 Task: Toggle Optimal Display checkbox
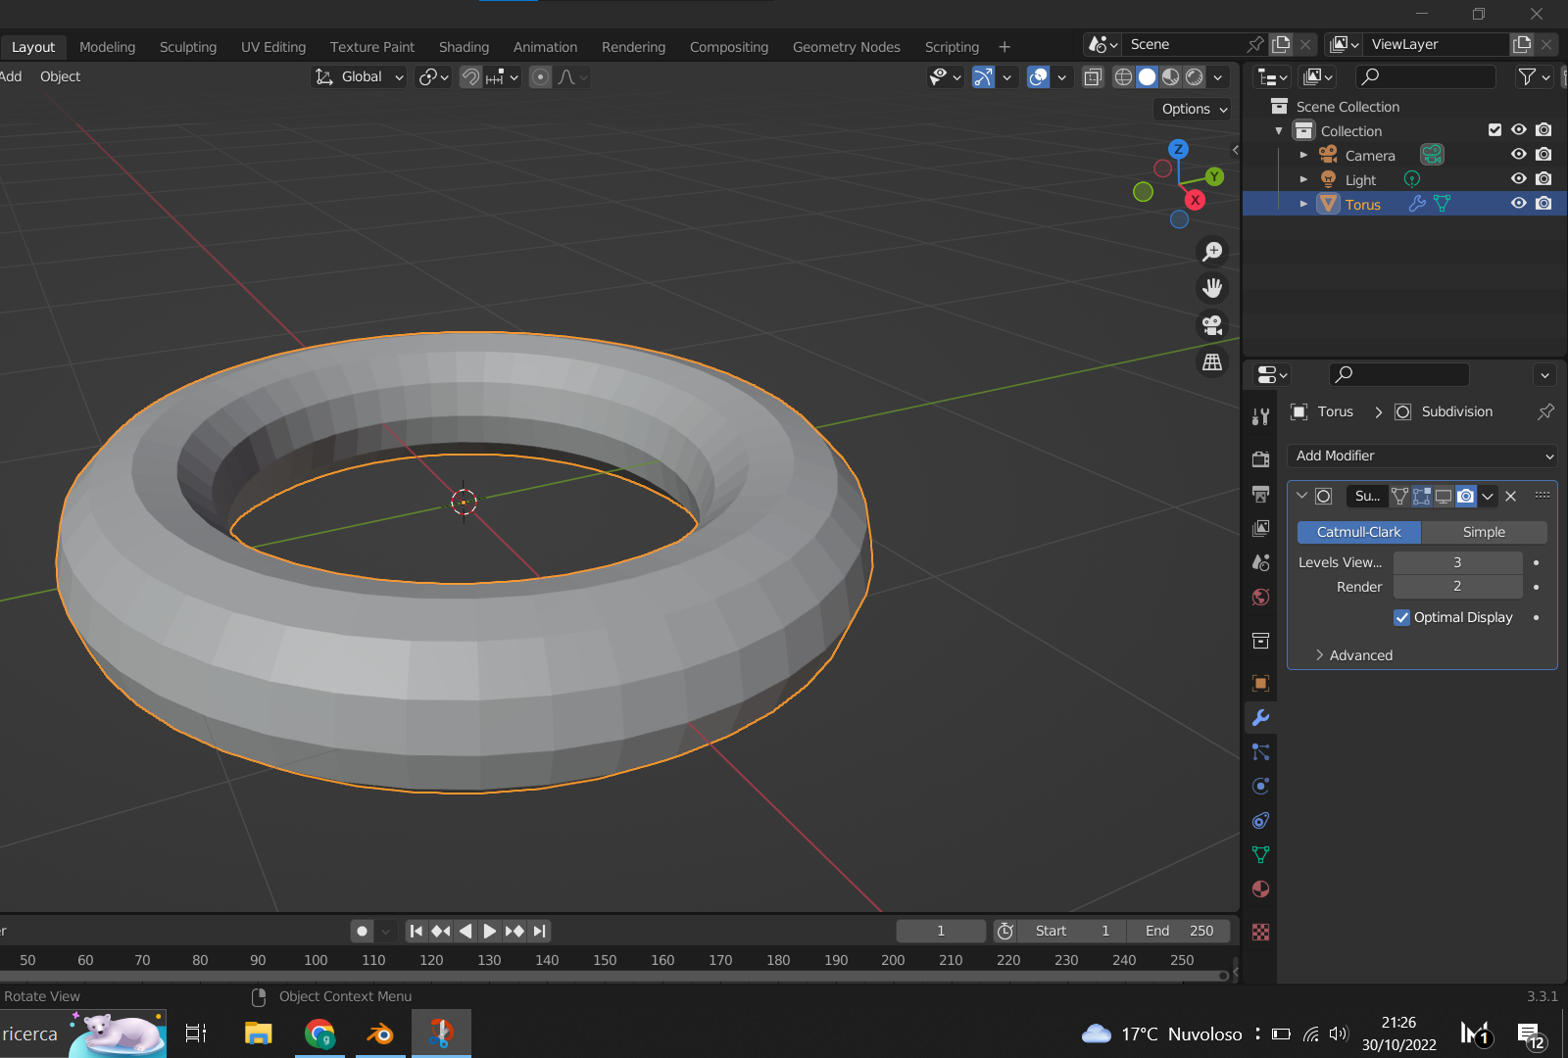tap(1401, 617)
